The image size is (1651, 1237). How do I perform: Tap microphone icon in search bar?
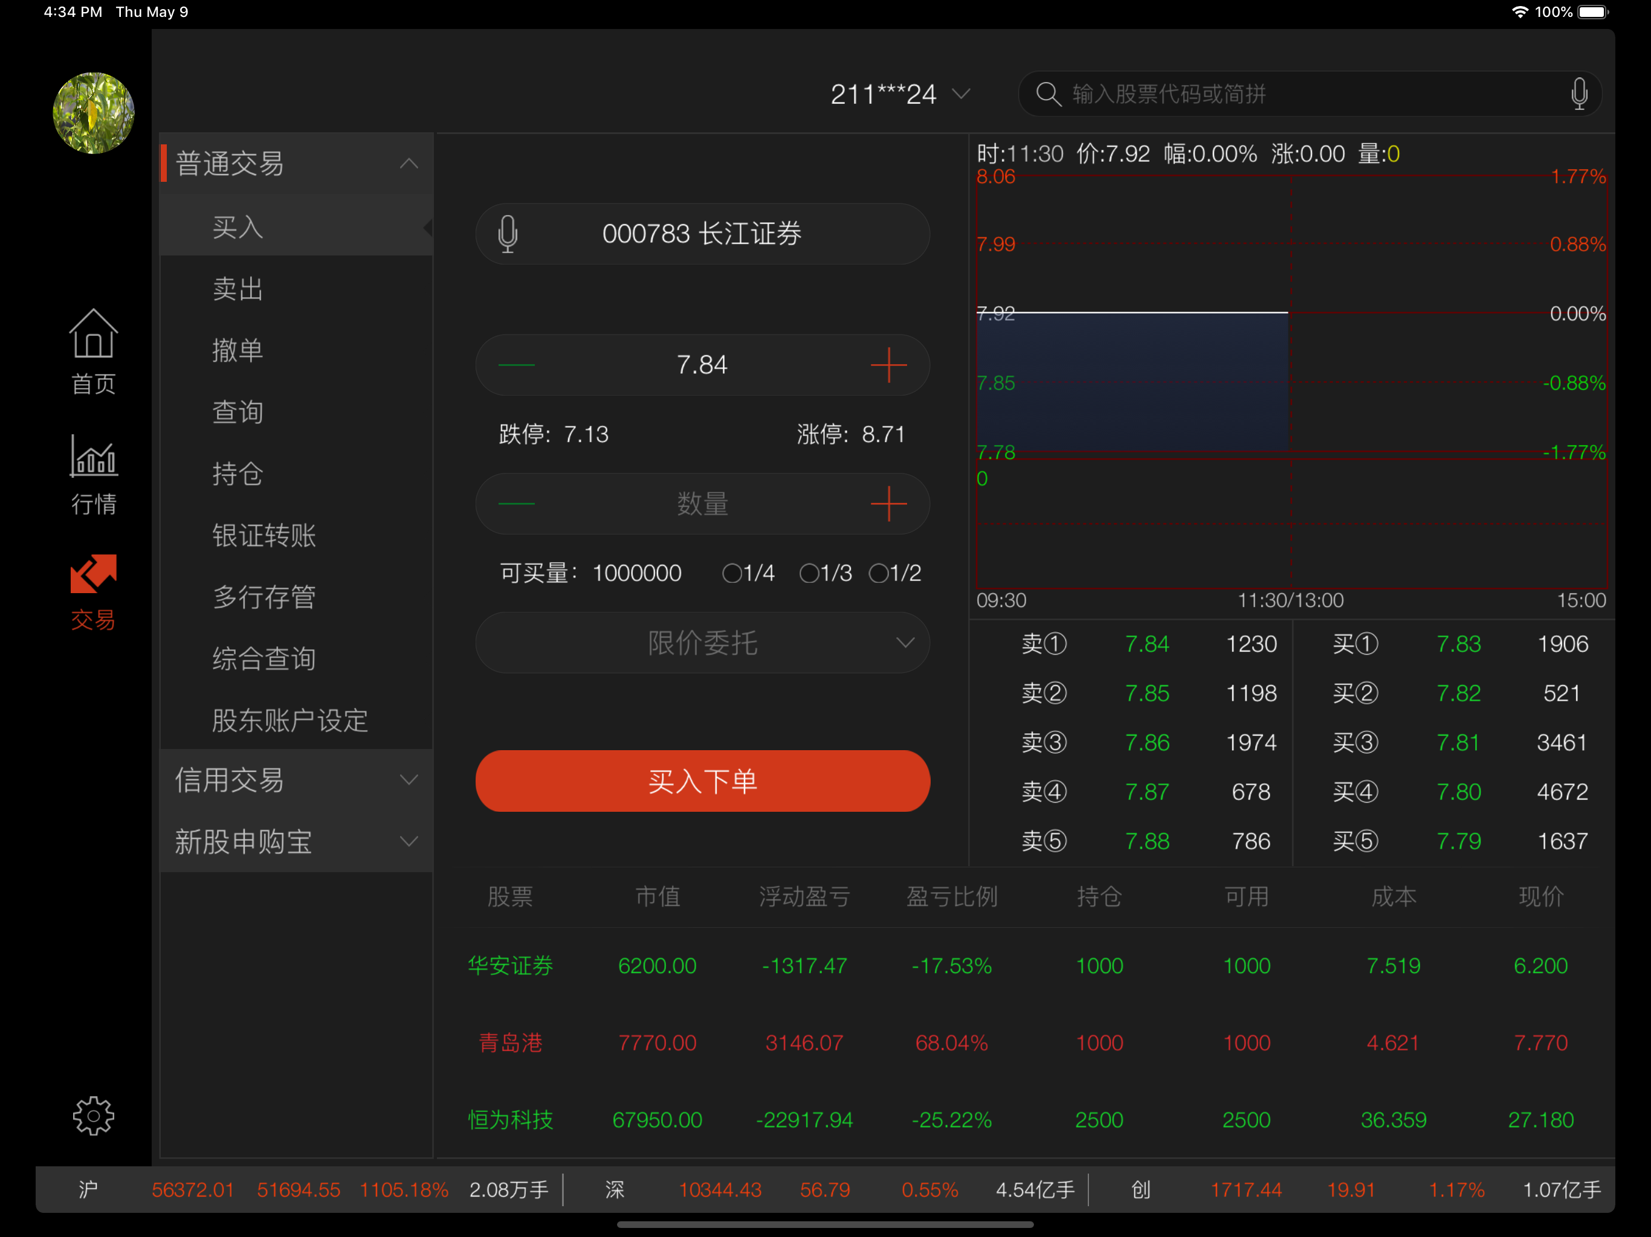1578,94
